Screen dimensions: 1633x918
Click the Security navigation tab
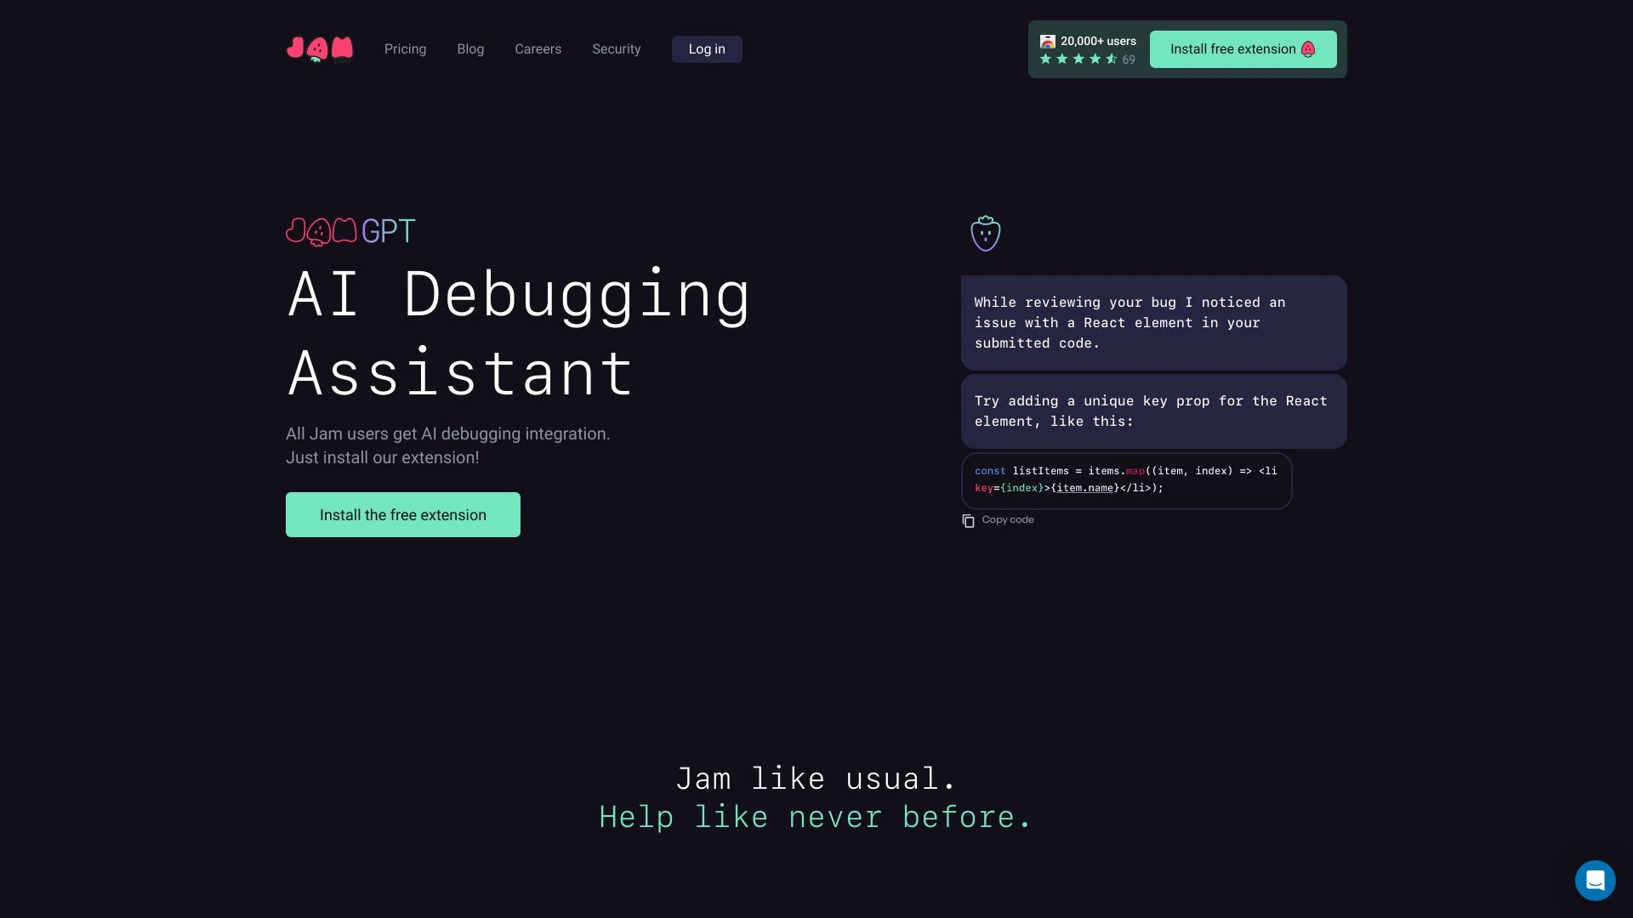616,48
